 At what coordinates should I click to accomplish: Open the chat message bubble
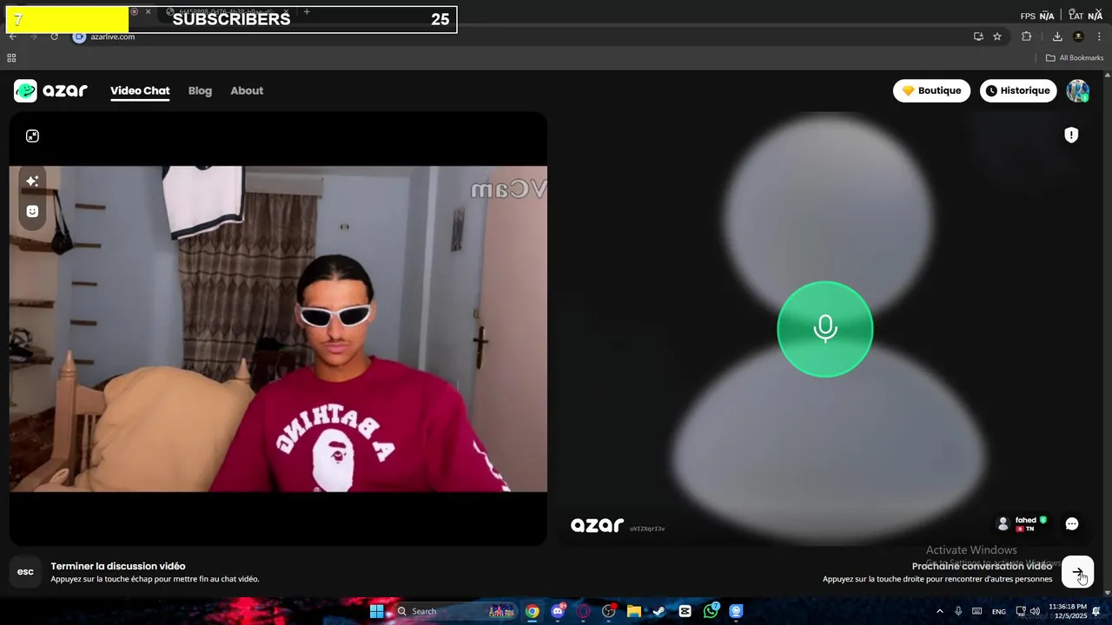(1072, 523)
